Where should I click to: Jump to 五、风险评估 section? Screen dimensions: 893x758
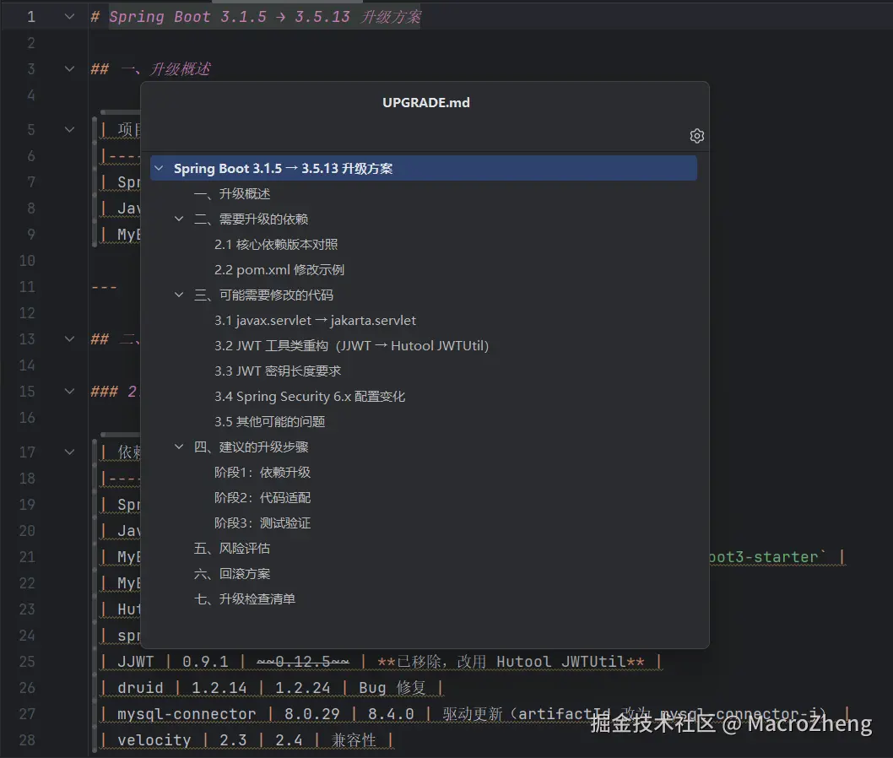click(x=232, y=549)
